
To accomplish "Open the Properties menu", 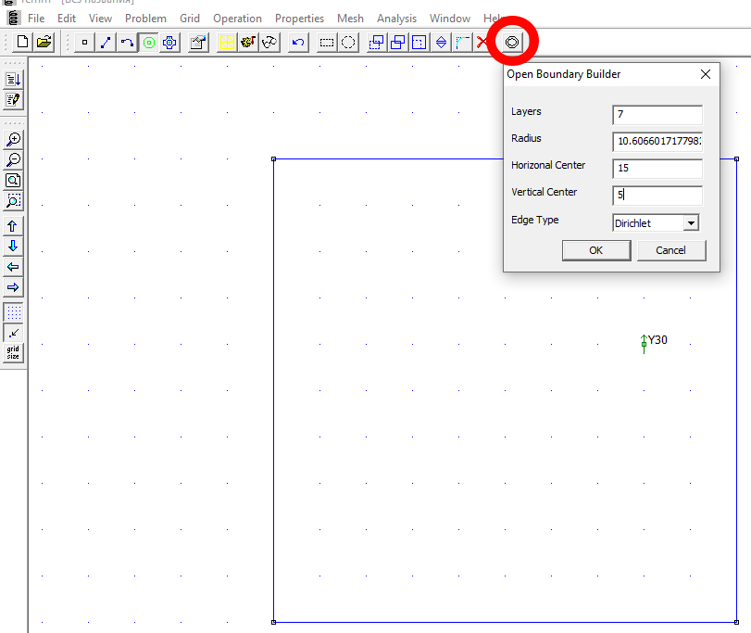I will tap(299, 19).
